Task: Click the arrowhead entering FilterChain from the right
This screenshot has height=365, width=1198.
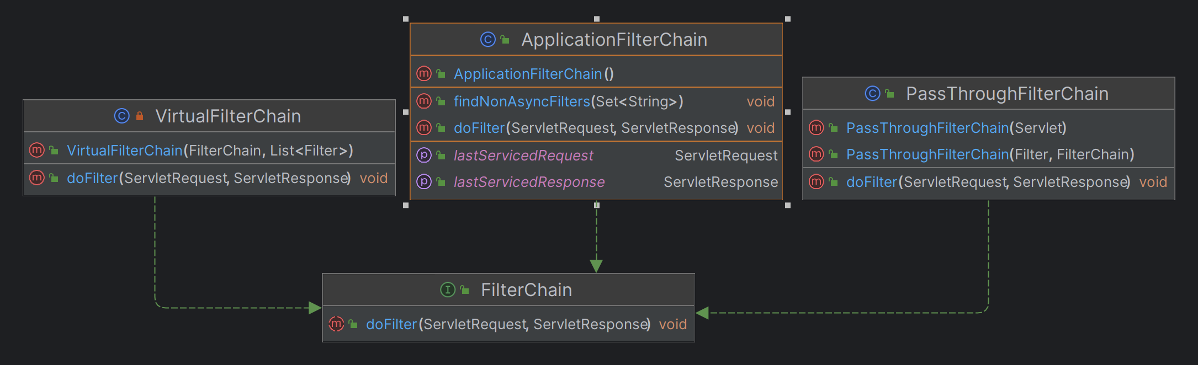Action: coord(702,313)
